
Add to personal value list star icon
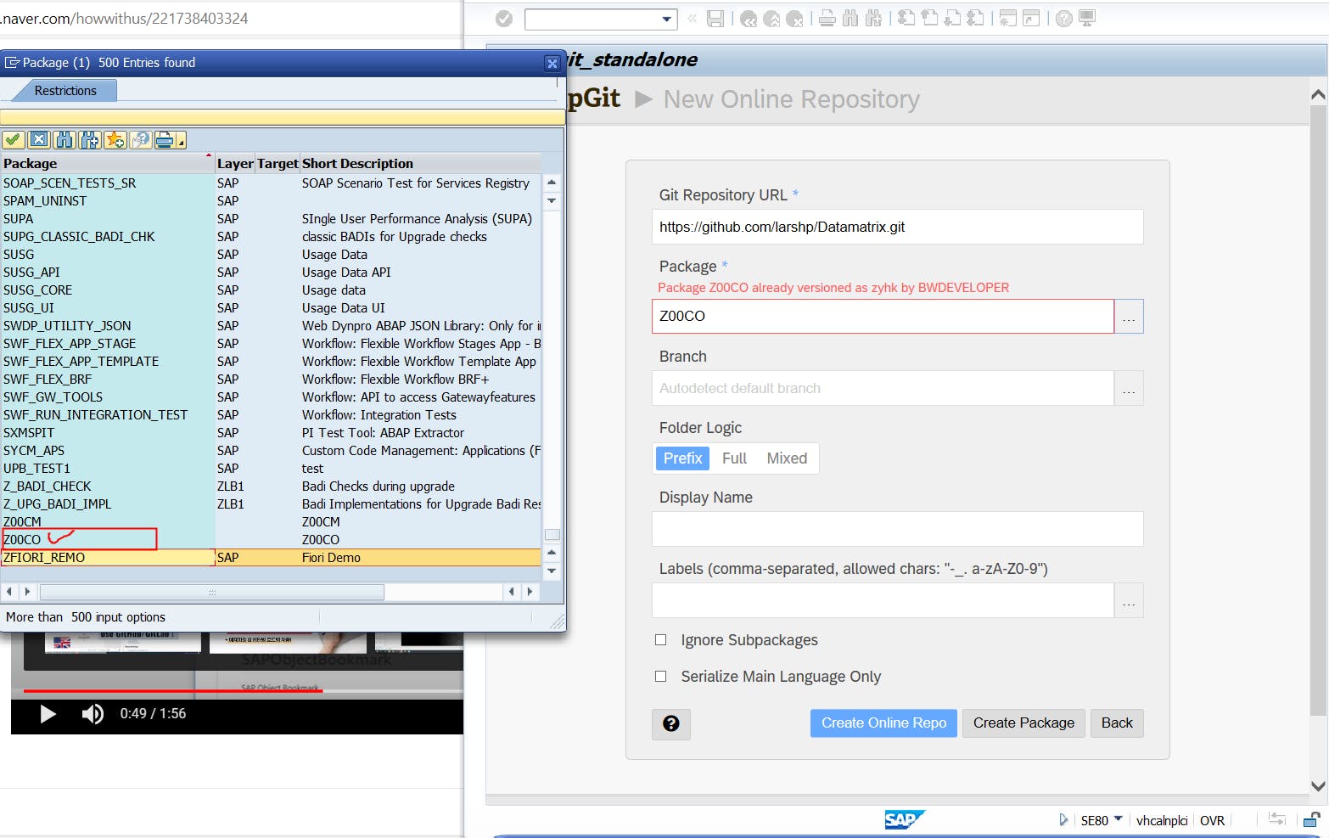click(115, 139)
